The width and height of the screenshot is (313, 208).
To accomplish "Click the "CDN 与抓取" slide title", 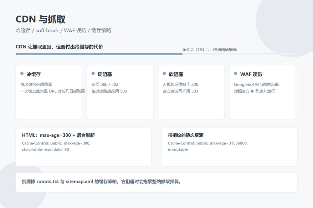I will tap(40, 19).
